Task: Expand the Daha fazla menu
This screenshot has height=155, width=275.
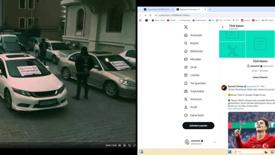Action: [197, 115]
